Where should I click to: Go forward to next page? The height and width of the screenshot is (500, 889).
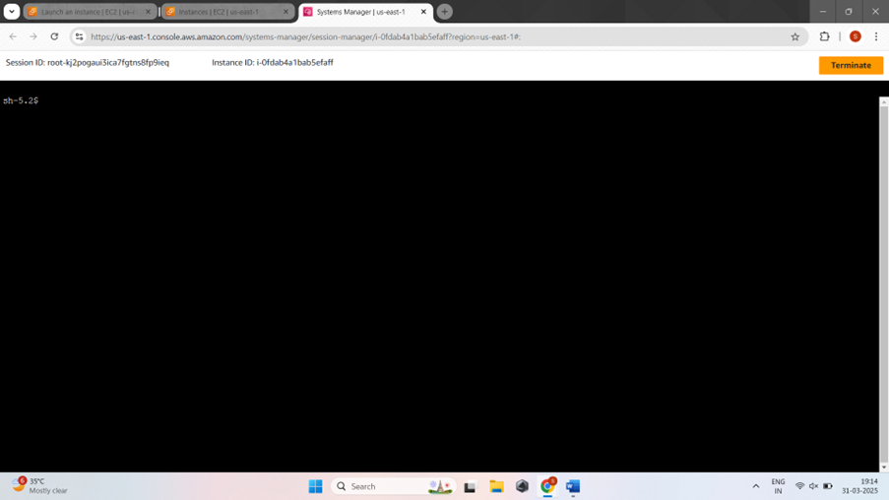[33, 36]
